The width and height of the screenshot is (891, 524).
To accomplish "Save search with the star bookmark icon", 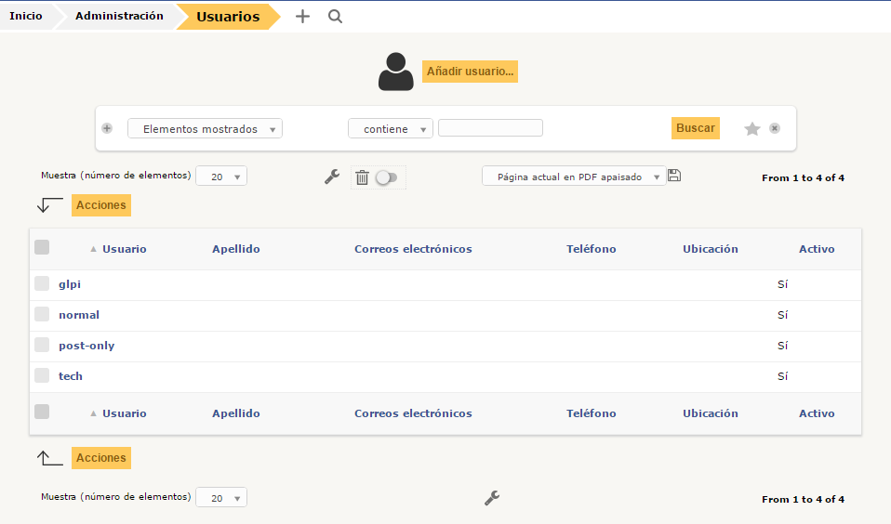I will pos(752,129).
